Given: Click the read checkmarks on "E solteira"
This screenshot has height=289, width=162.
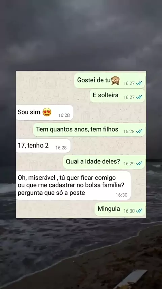Looking at the screenshot, I should 139,97.
